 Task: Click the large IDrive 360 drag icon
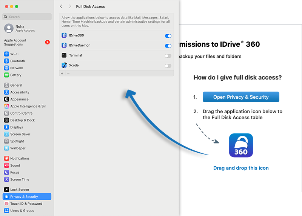click(x=241, y=146)
